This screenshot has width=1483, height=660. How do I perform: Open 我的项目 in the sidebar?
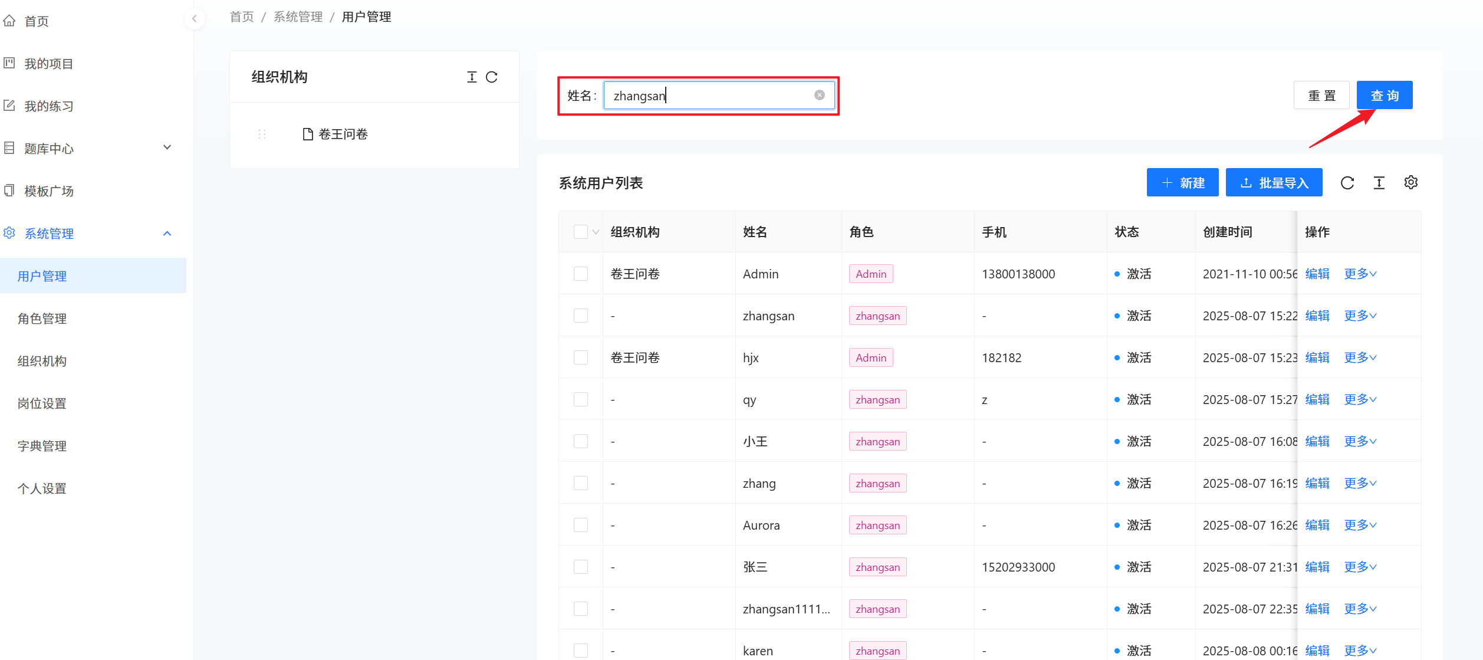click(x=49, y=64)
